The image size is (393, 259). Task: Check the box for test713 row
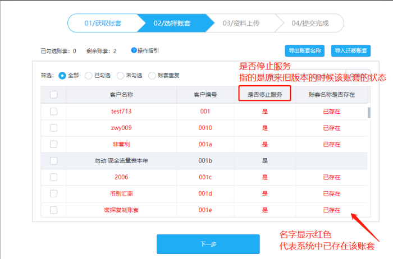tap(53, 112)
